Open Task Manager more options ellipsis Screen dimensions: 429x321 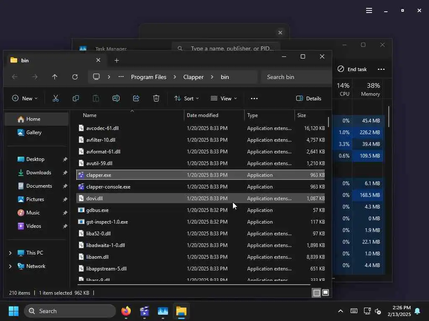381,69
